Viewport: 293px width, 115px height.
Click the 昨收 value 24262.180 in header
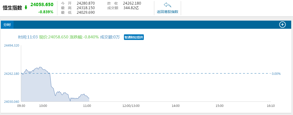click(x=132, y=3)
